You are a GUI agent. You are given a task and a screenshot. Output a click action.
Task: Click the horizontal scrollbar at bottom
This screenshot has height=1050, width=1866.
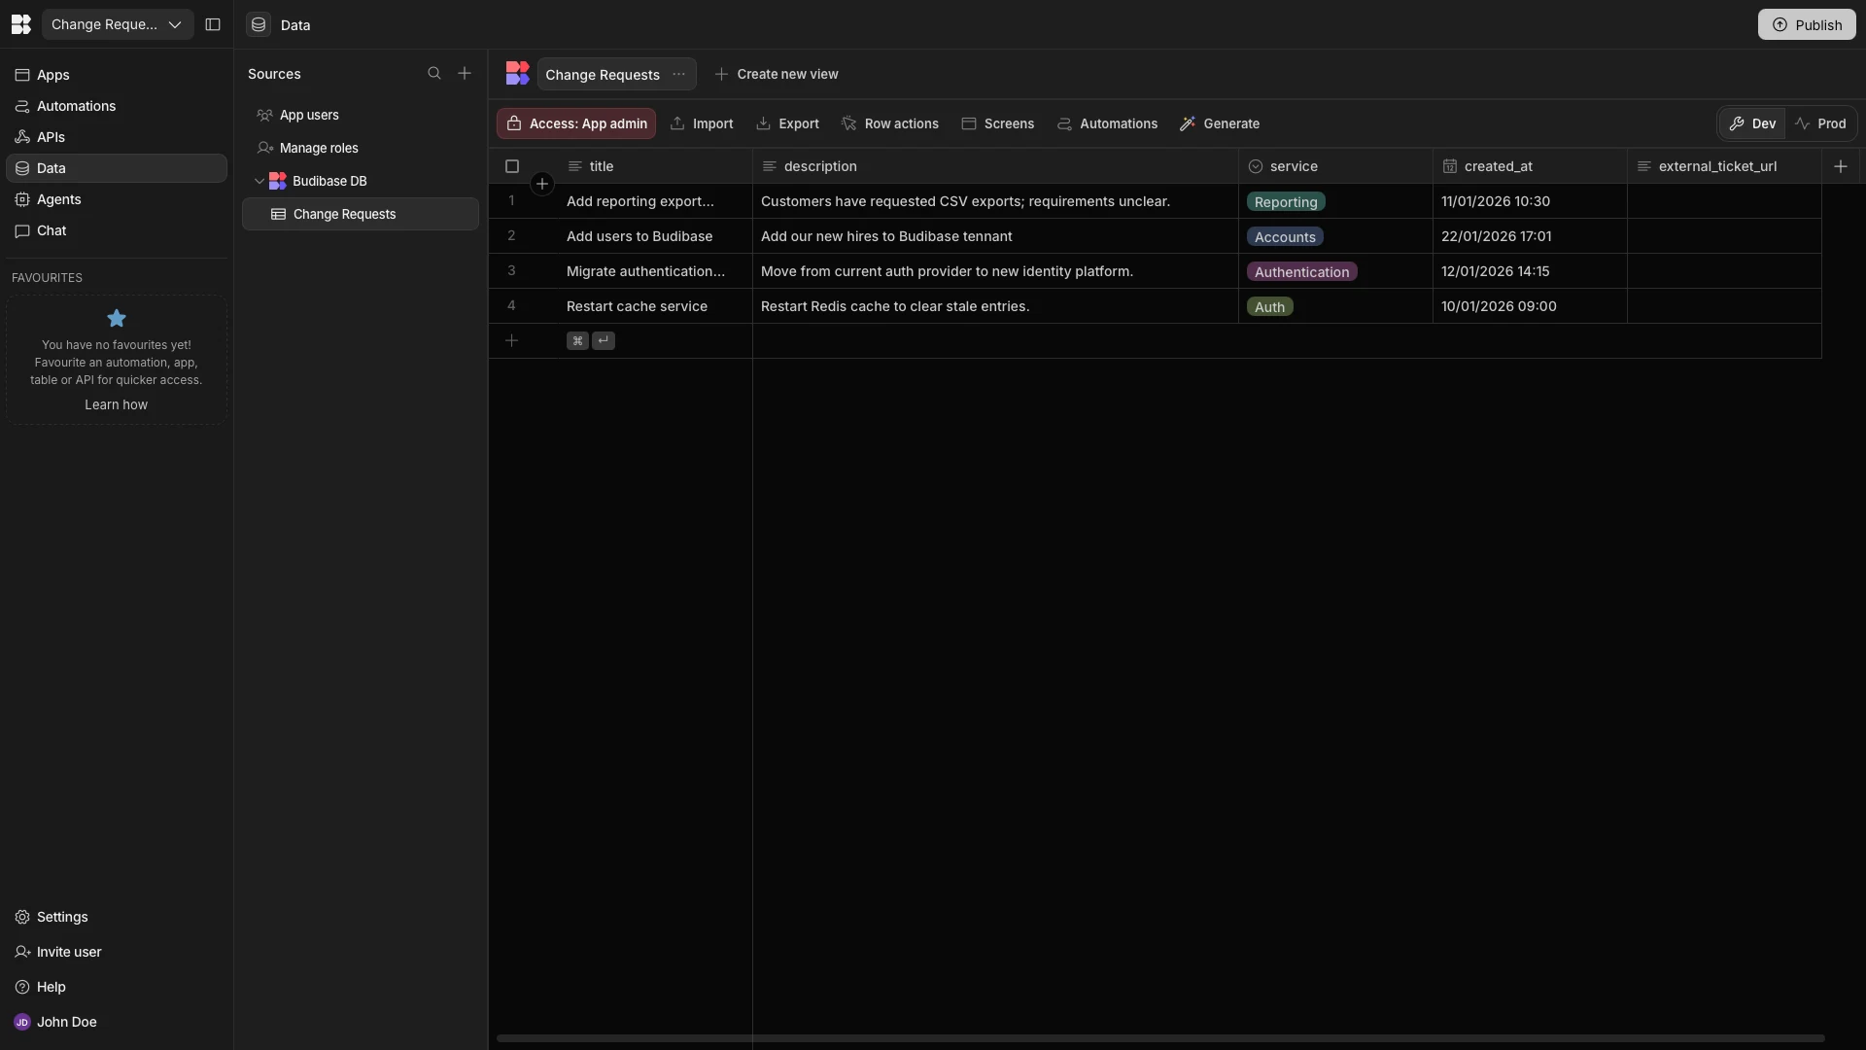tap(1160, 1038)
